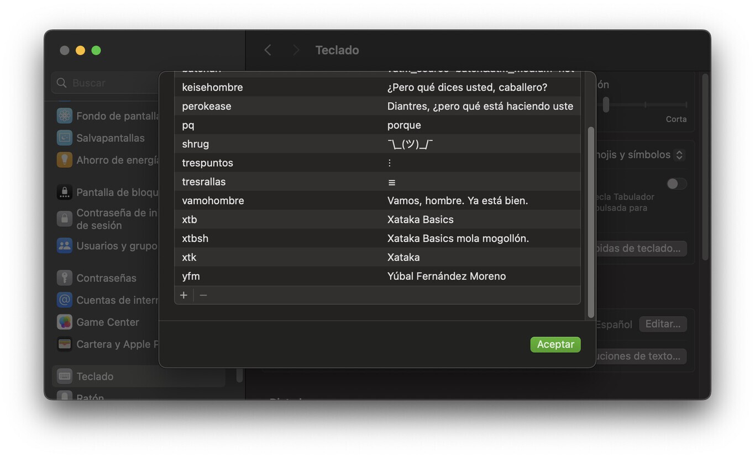Open Cartera y Apple Pay wallet icon
Screen dimensions: 755x458
click(x=65, y=344)
